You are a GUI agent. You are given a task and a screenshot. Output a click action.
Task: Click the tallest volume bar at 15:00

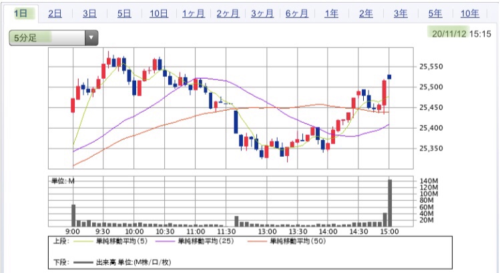(x=390, y=203)
